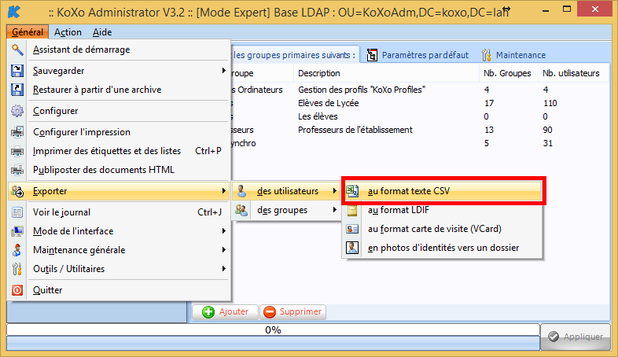Open the Général menu
Screen dimensions: 618x357
[28, 32]
